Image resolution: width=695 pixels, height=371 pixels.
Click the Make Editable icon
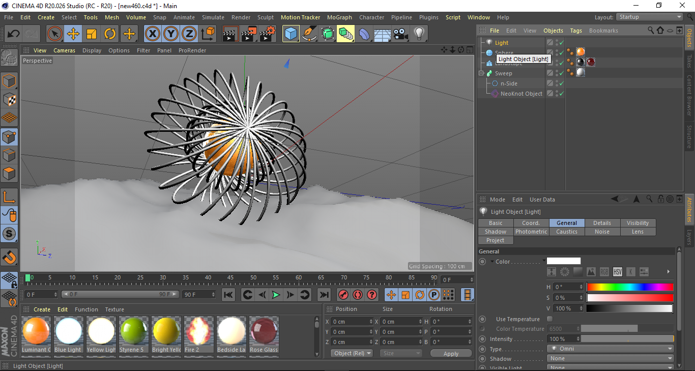(x=9, y=58)
